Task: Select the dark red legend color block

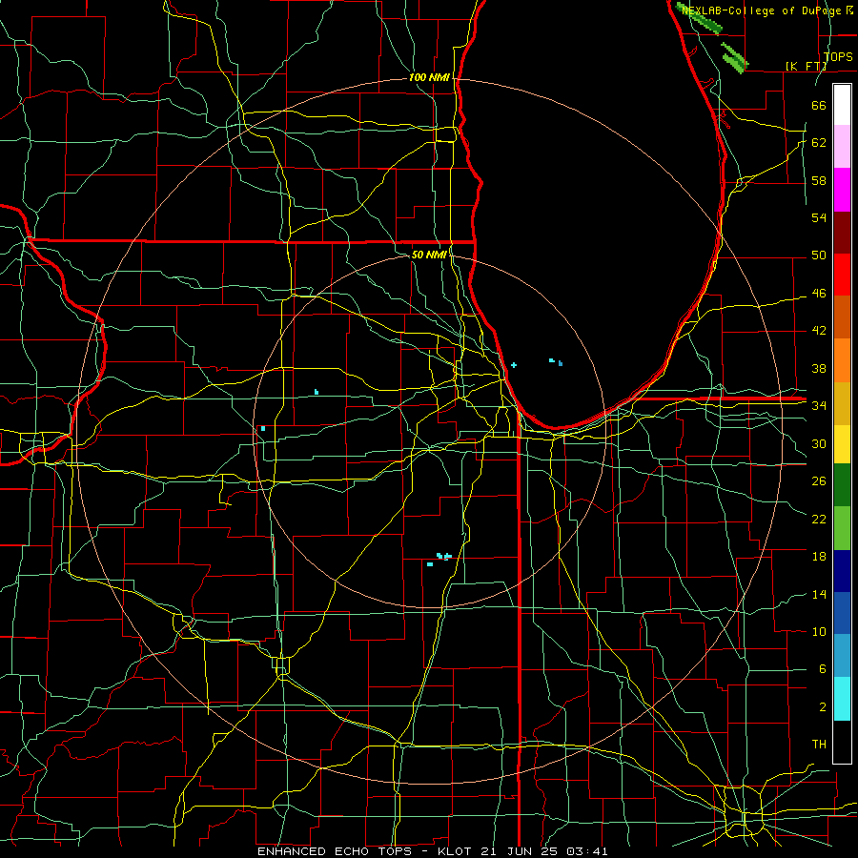Action: pos(842,233)
